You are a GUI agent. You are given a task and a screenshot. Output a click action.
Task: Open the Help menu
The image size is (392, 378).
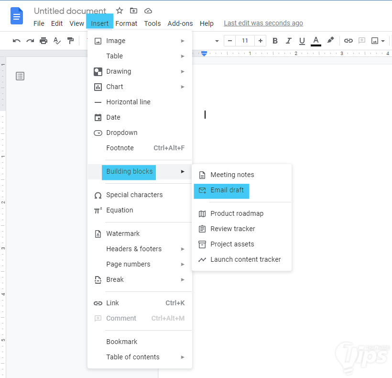(x=207, y=23)
